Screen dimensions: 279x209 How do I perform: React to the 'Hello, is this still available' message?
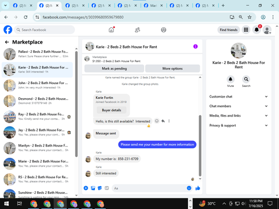157,121
